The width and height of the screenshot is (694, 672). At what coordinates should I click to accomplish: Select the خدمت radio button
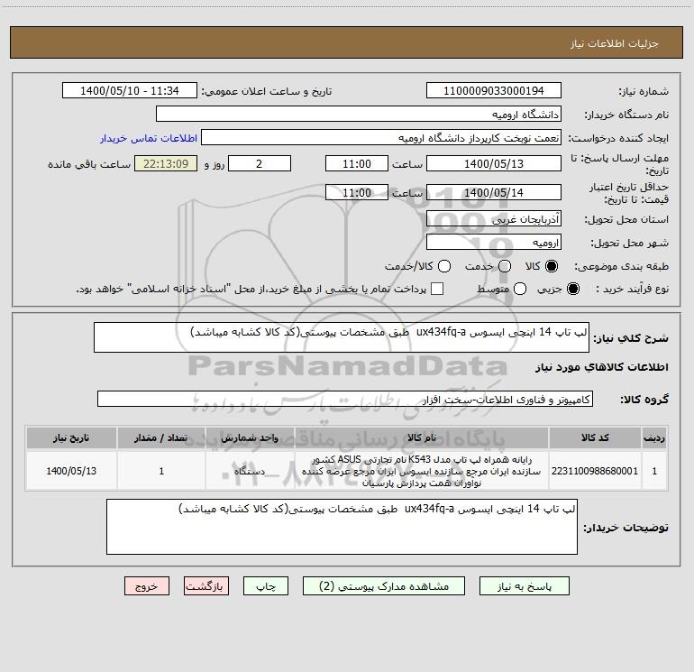505,266
